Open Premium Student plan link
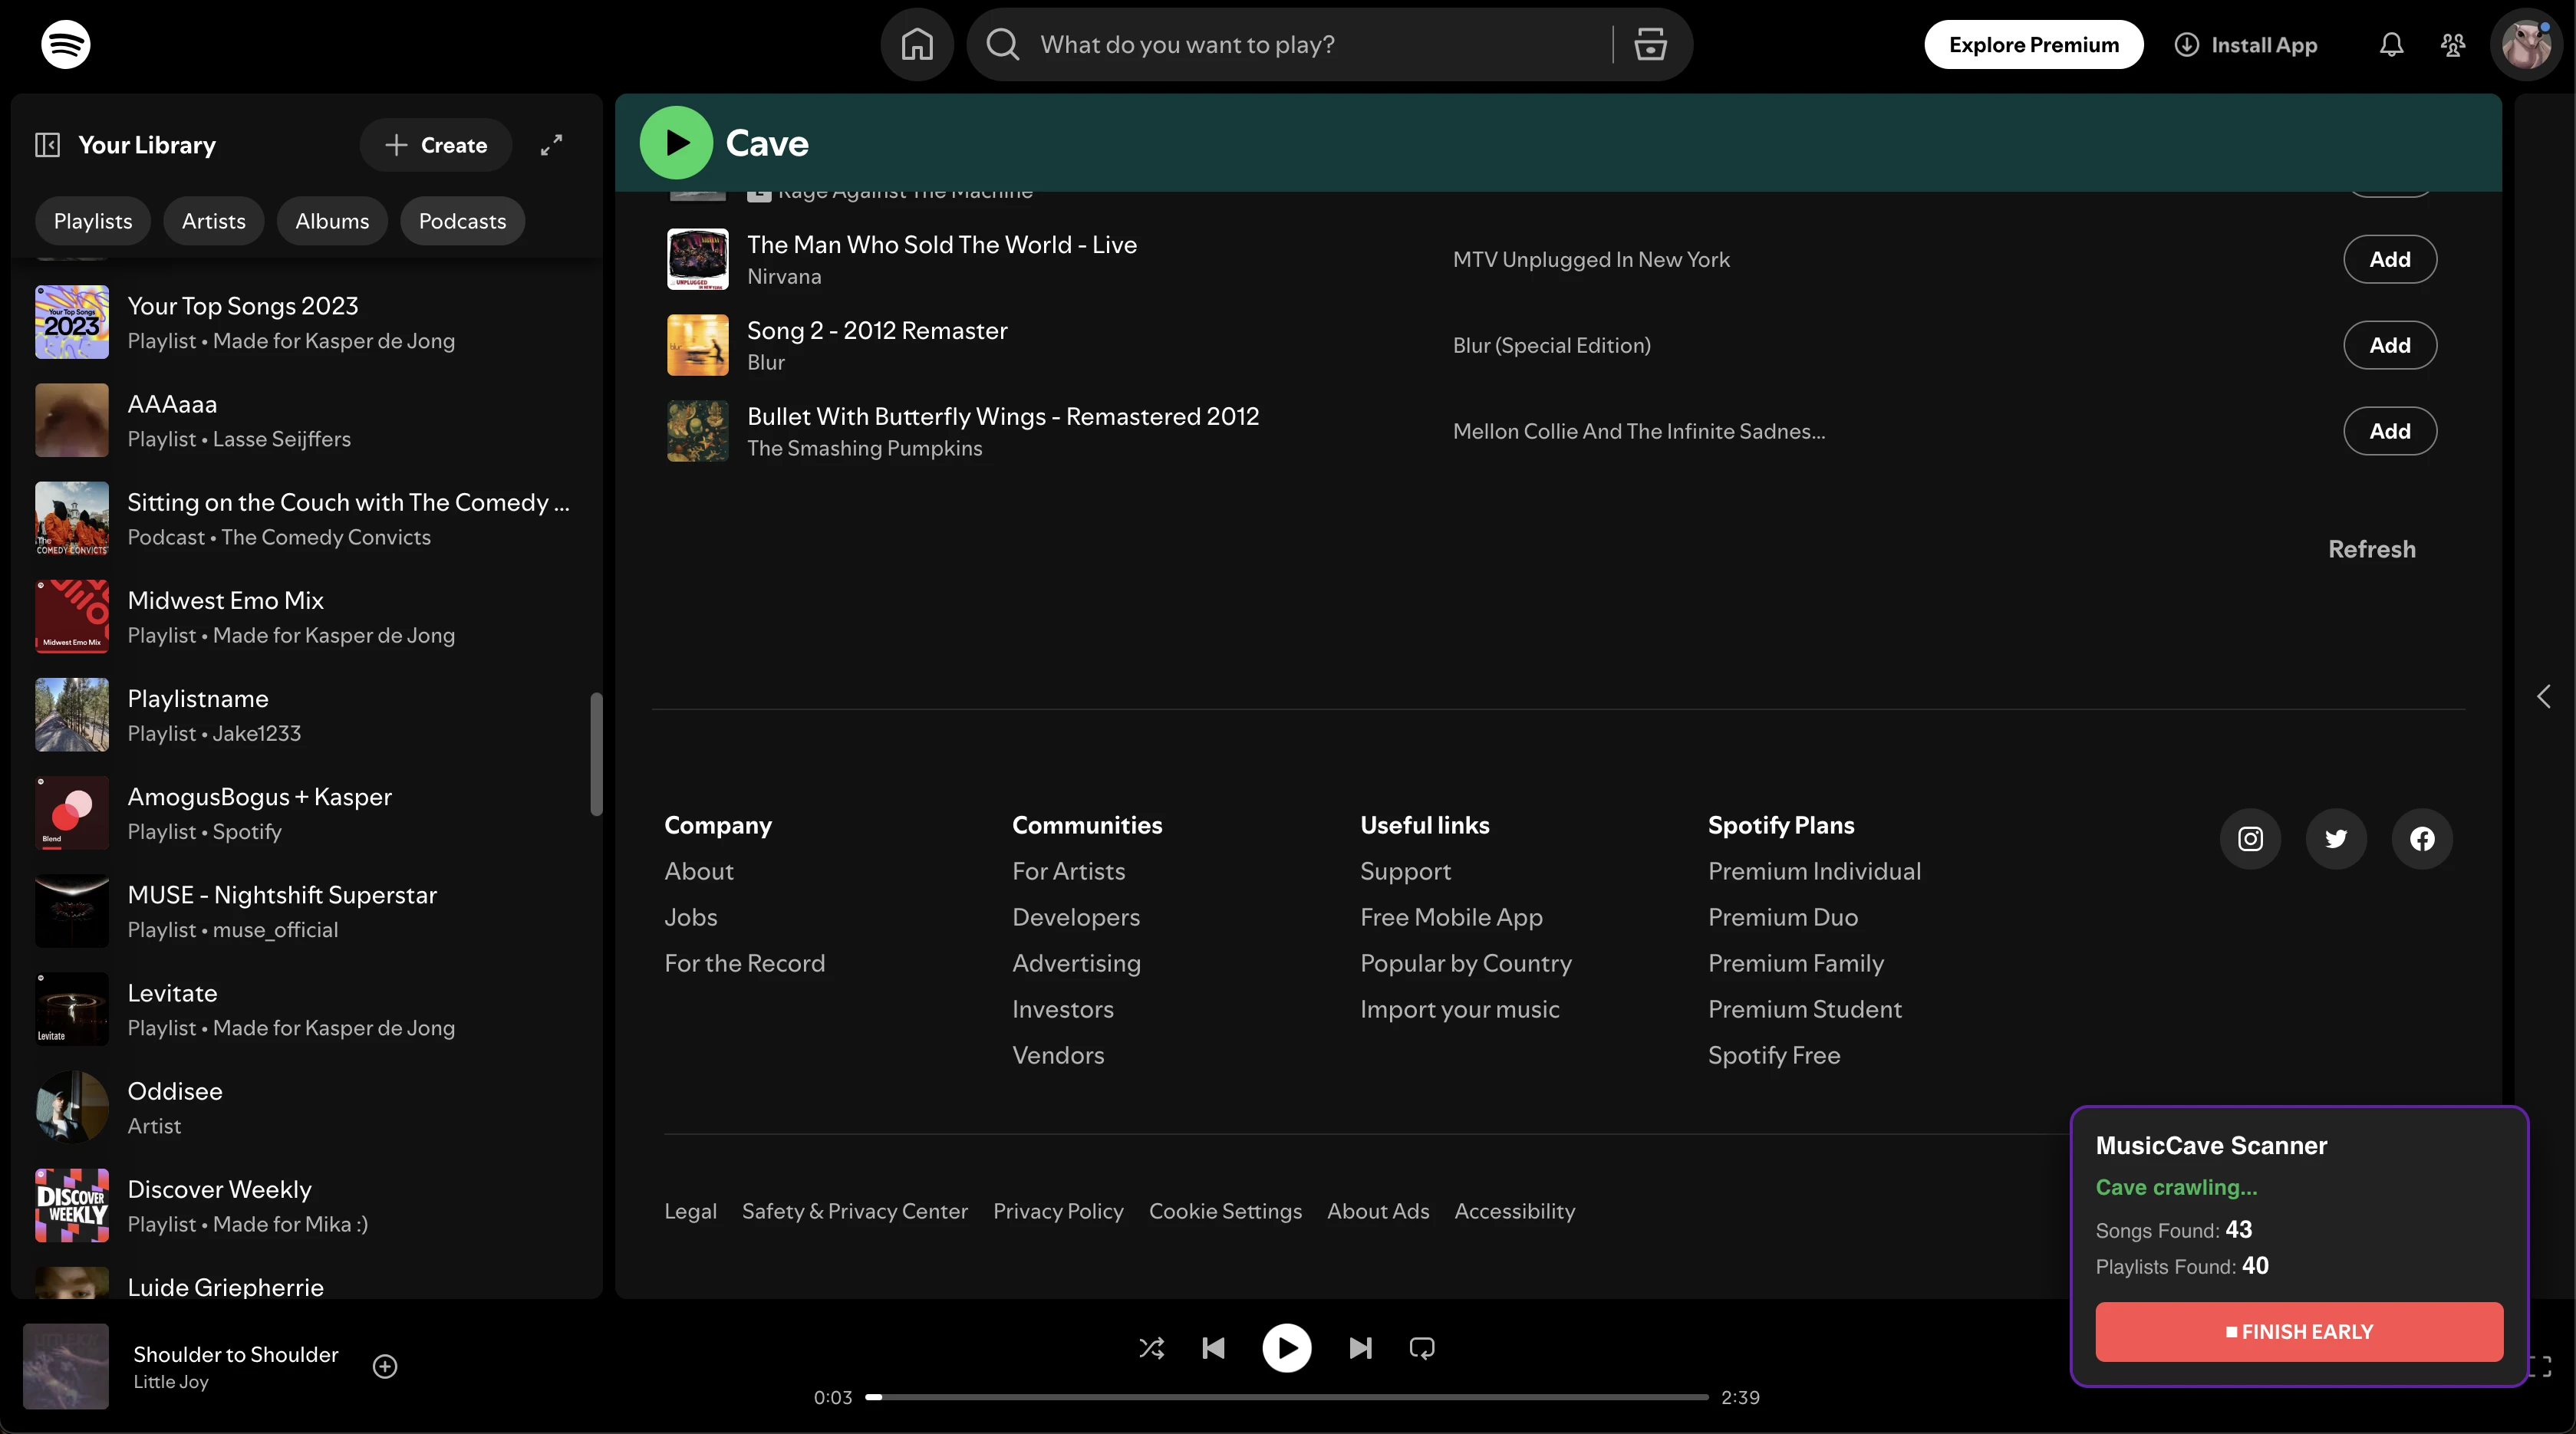This screenshot has width=2576, height=1434. coord(1805,1009)
